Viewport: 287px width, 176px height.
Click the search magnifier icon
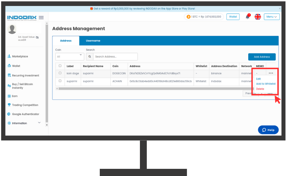pyautogui.click(x=90, y=57)
